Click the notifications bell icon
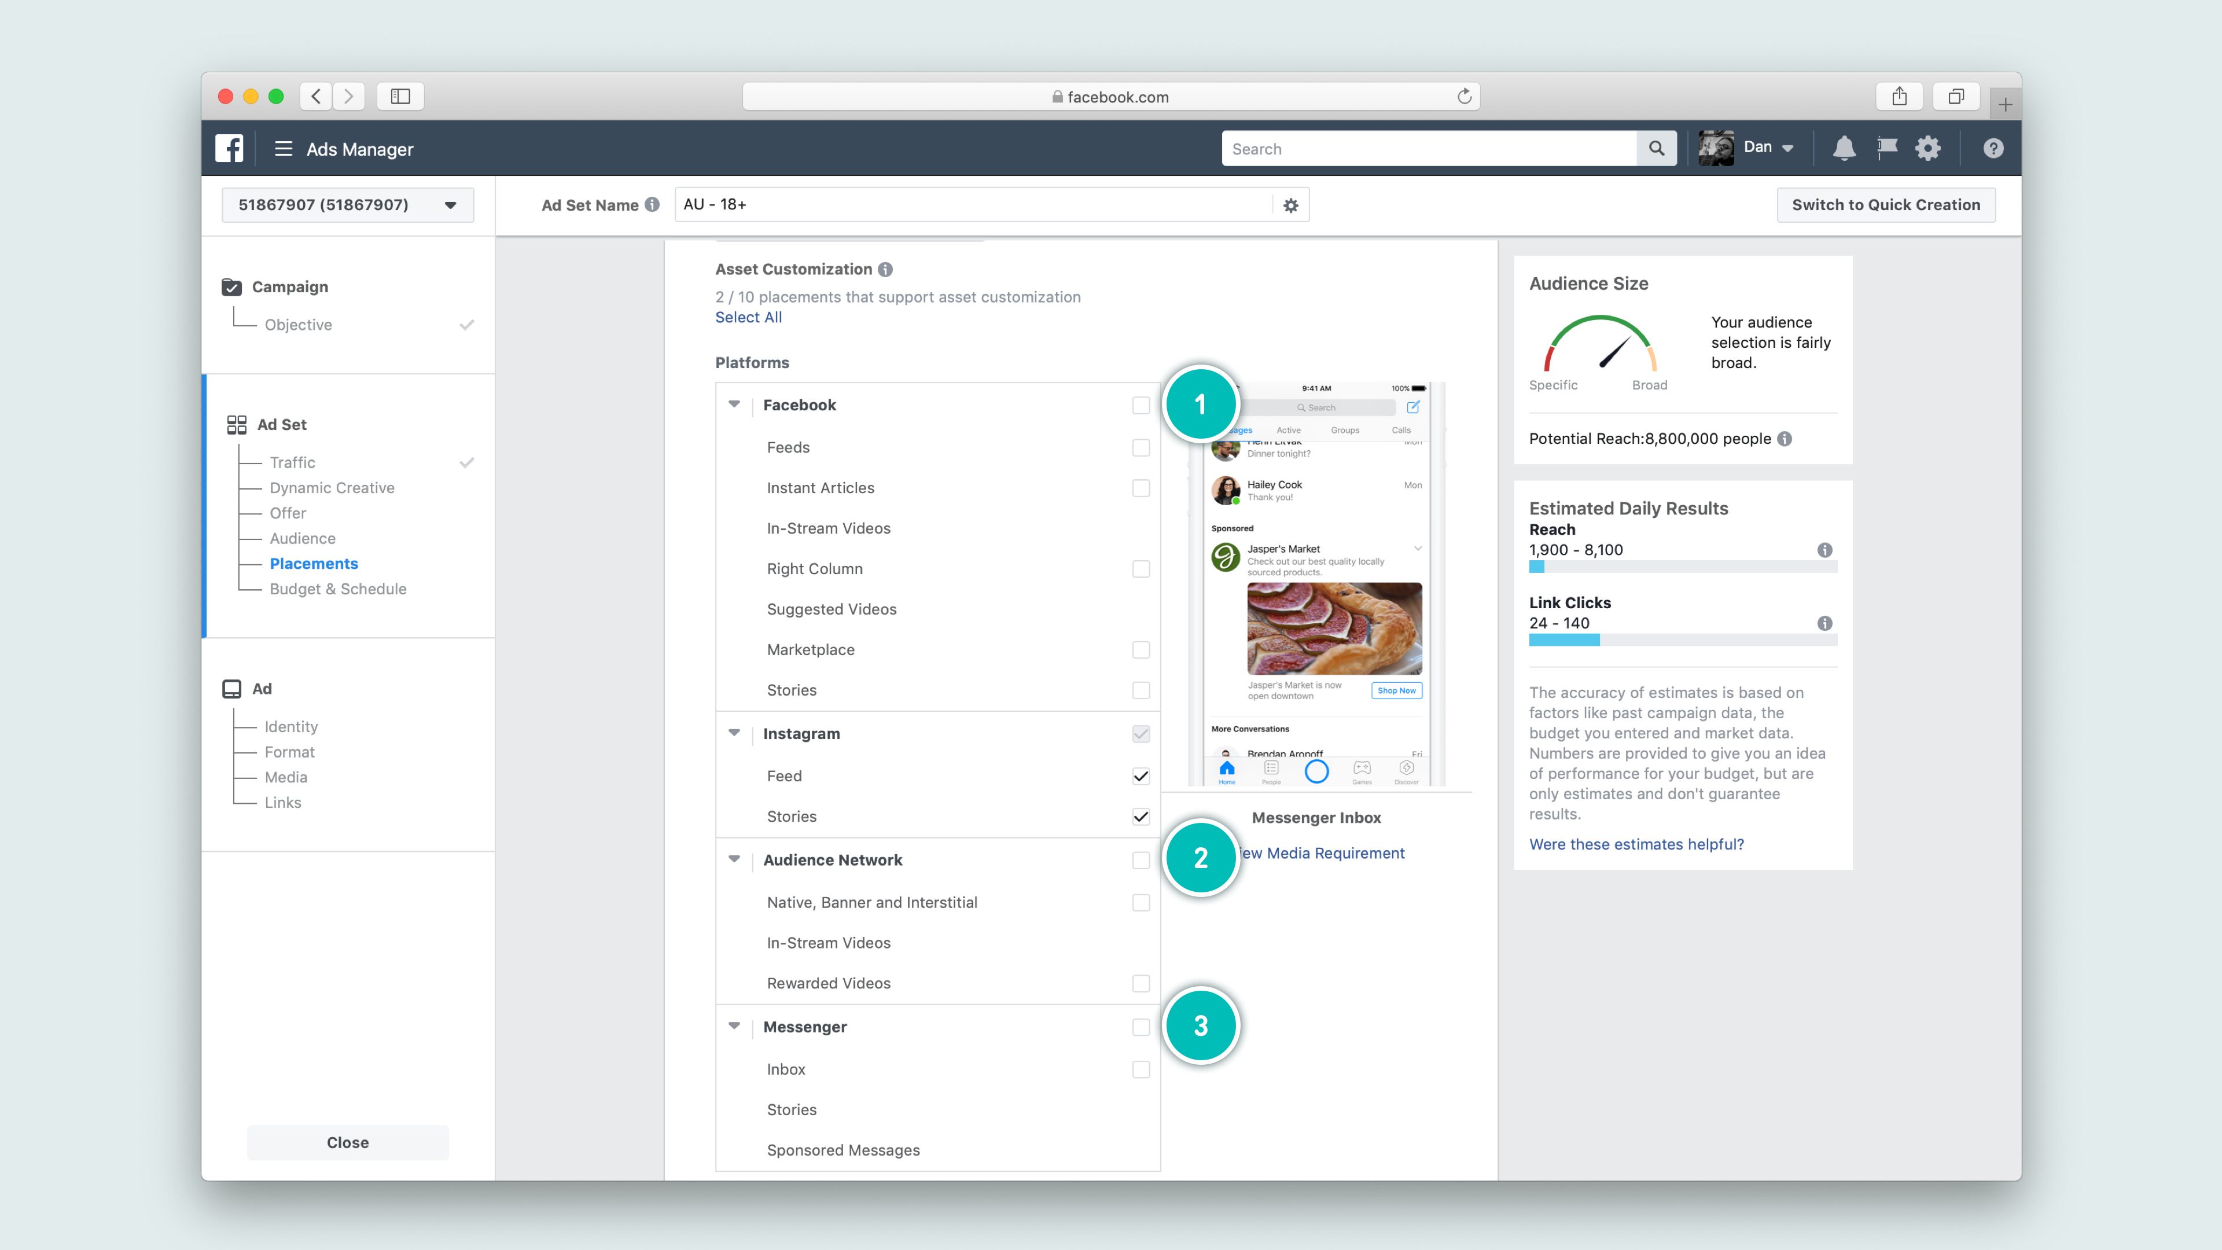This screenshot has height=1250, width=2222. pos(1844,148)
